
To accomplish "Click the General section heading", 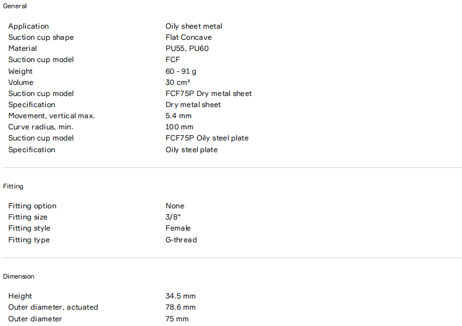I will [15, 6].
